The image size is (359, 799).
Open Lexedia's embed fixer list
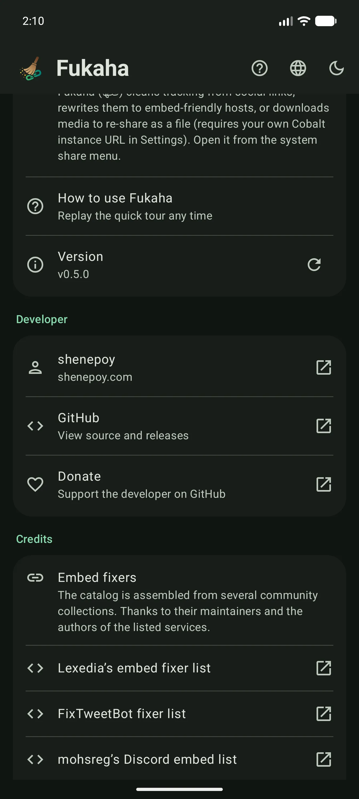[x=179, y=668]
